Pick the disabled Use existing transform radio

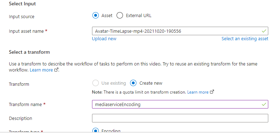(x=95, y=83)
